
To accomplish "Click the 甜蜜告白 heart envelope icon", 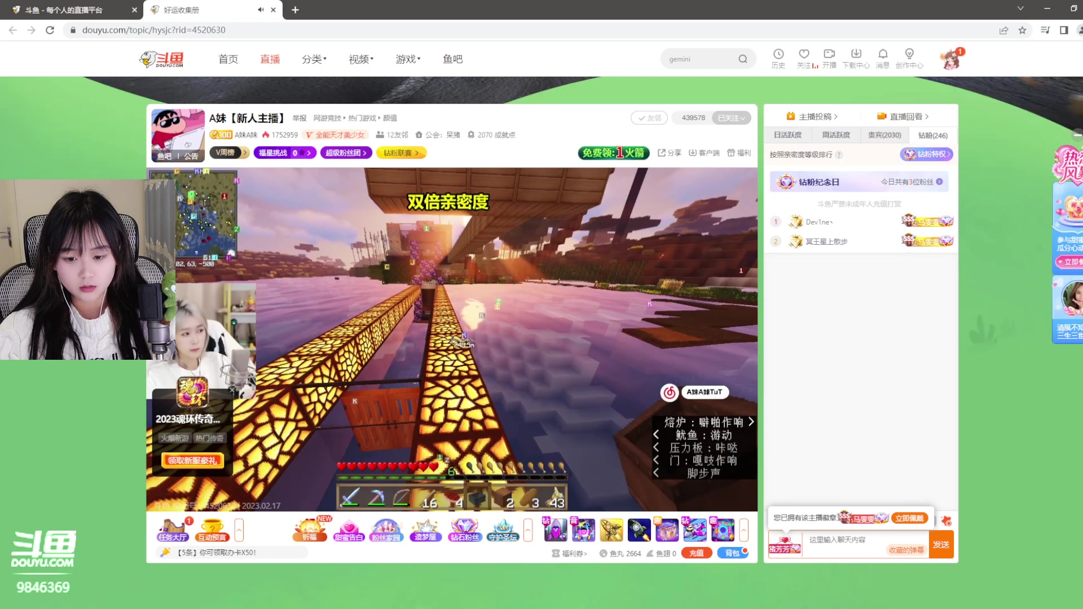I will [349, 530].
